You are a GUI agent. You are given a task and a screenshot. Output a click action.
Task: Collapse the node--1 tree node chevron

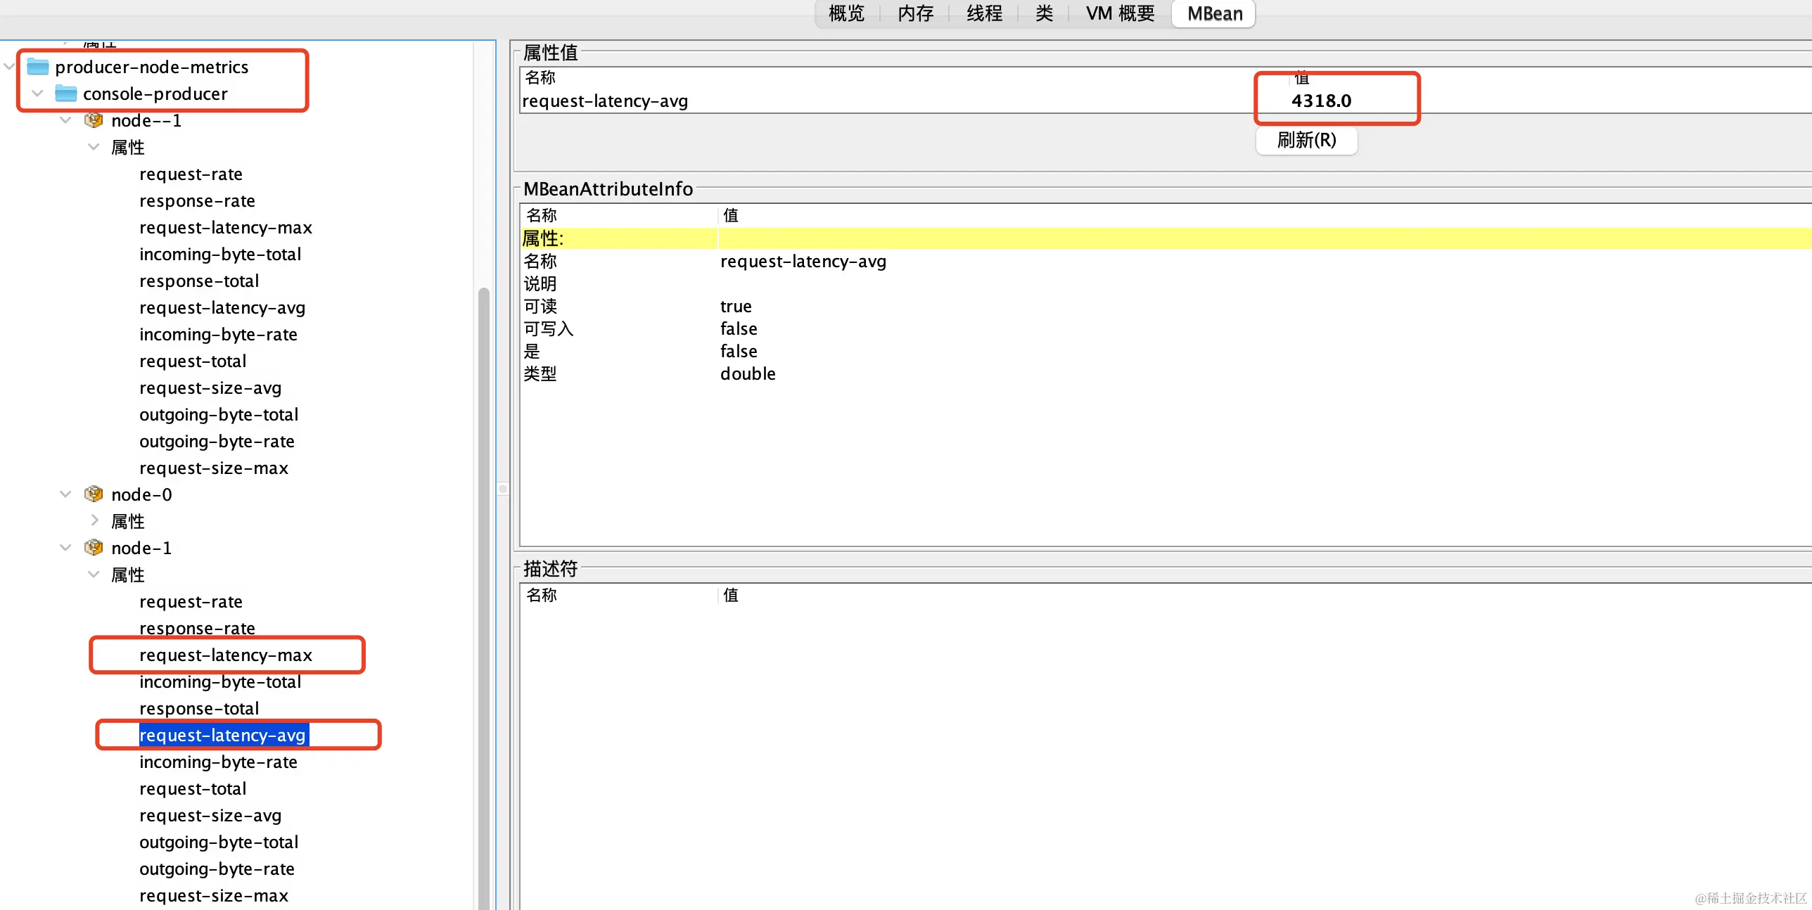pos(65,120)
